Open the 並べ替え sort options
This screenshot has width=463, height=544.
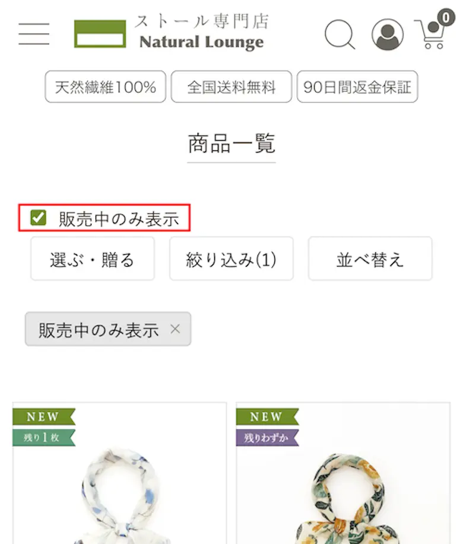tap(370, 258)
